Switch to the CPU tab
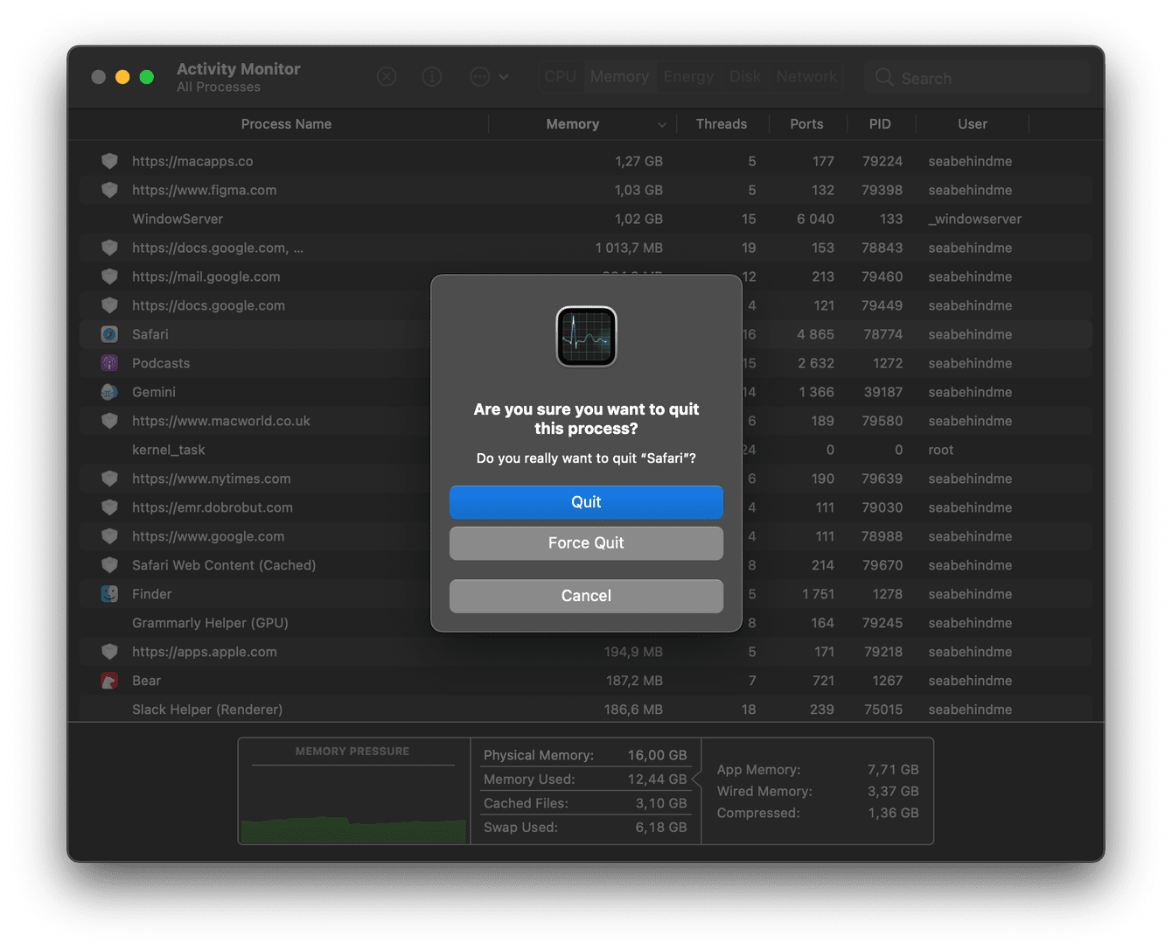 (x=561, y=77)
